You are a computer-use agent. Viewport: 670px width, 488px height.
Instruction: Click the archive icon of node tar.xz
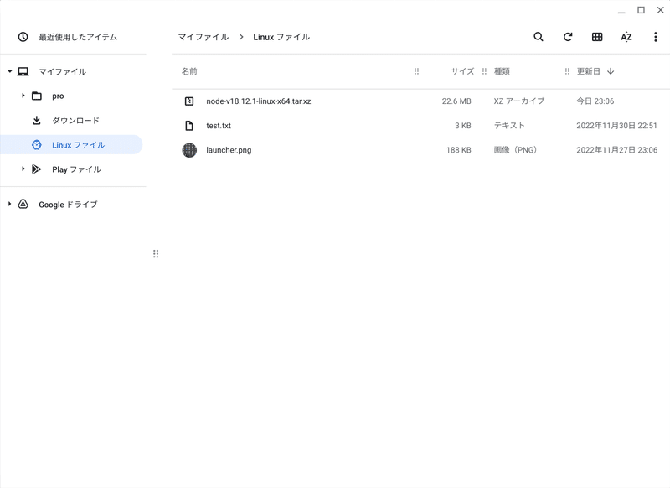[189, 101]
